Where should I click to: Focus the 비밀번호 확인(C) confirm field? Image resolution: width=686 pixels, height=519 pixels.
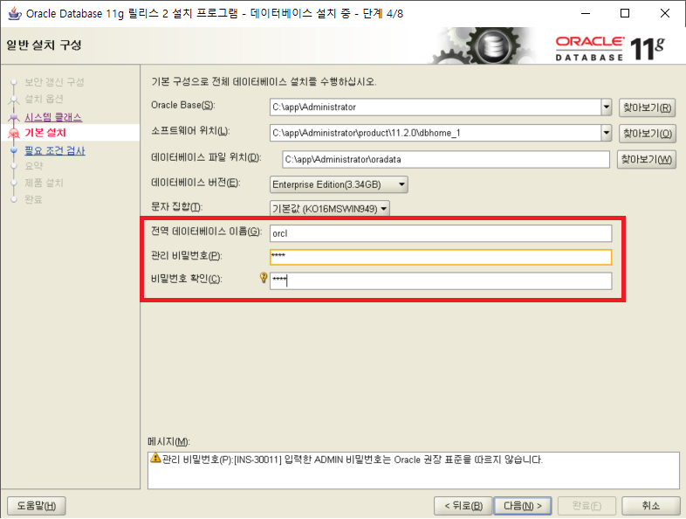[x=441, y=280]
